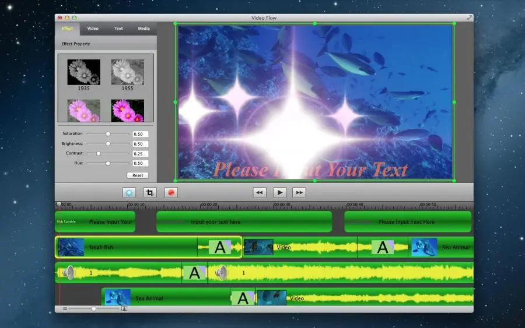
Task: Click the top-center green resize handle of preview
Action: point(315,23)
